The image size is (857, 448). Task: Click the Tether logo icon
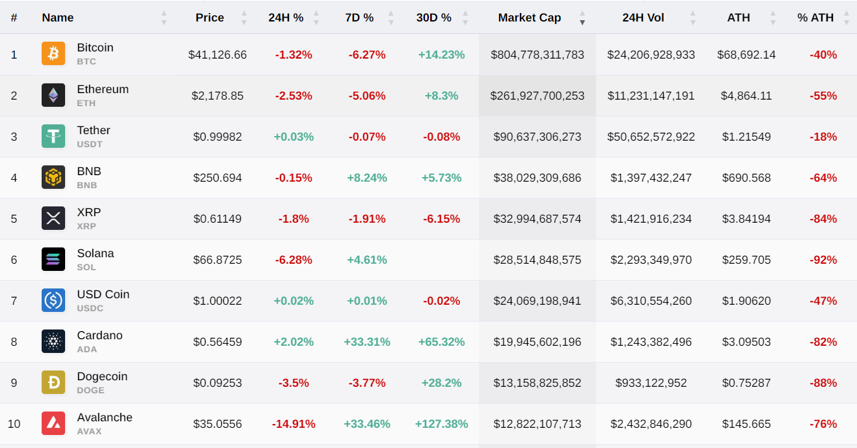pos(53,137)
